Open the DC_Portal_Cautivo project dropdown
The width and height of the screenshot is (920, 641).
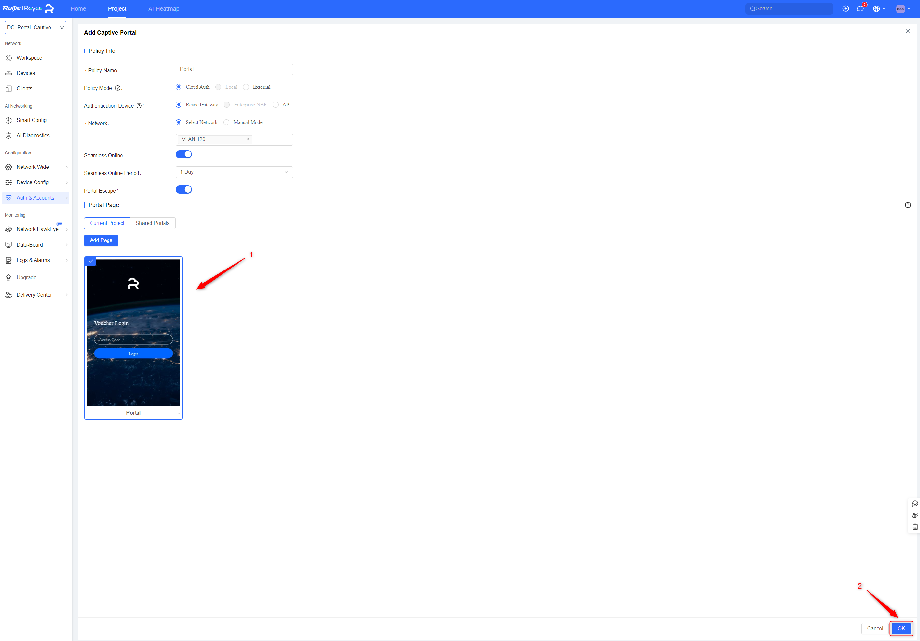(x=36, y=28)
